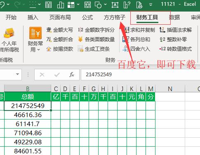Select the 财务工具 tab

point(147,17)
